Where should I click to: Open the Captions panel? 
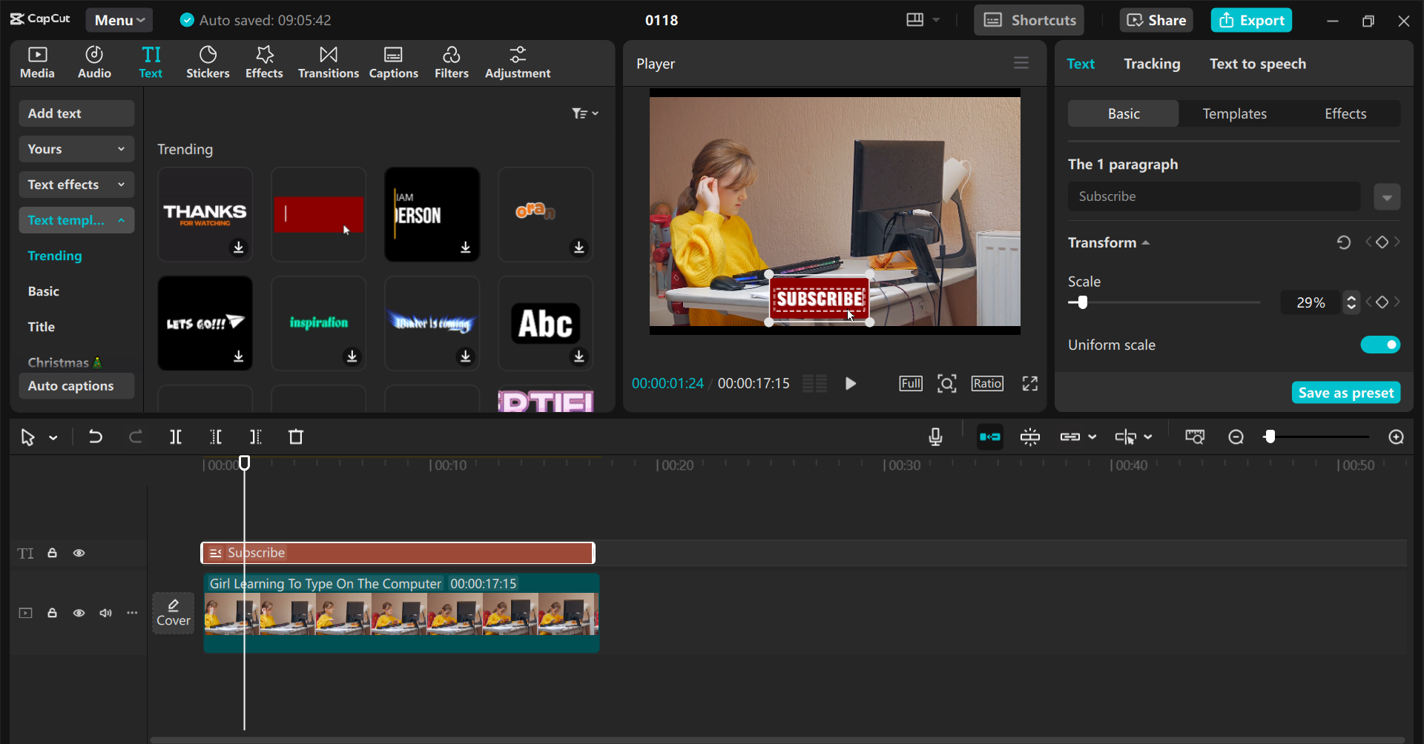click(394, 63)
